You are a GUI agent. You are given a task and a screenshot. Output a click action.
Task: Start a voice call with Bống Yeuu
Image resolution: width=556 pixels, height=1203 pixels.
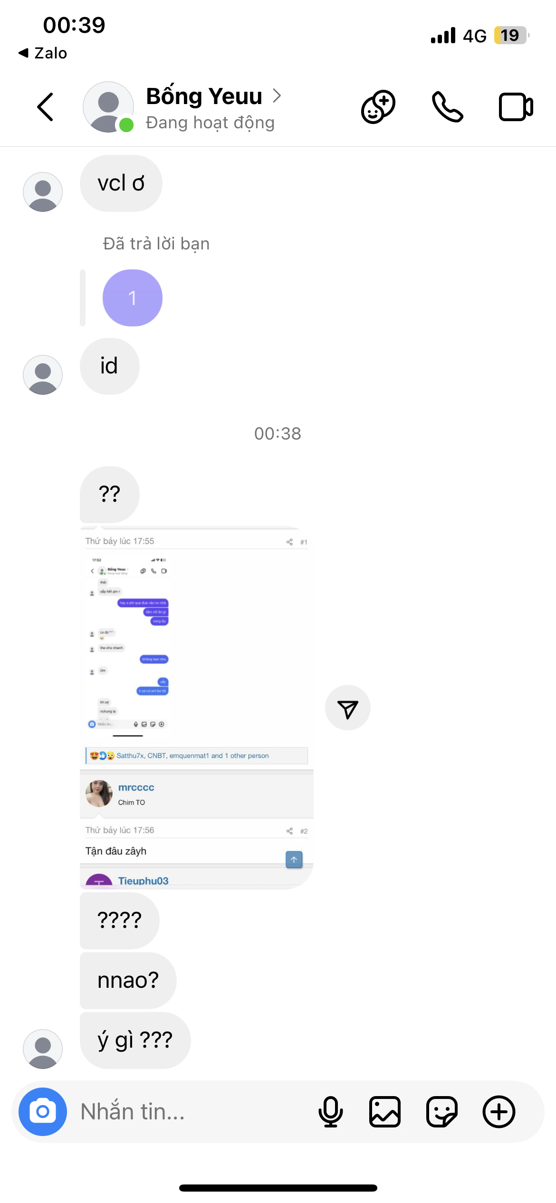pos(447,107)
